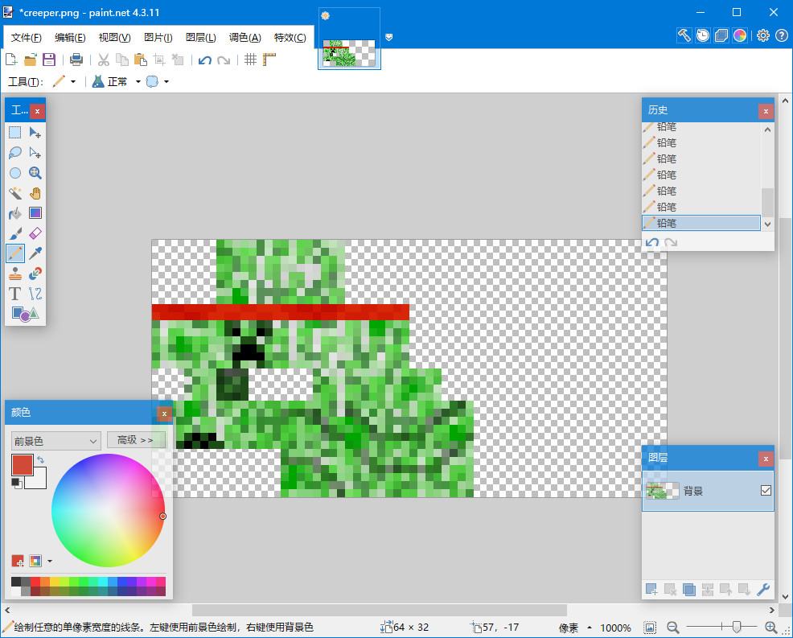Click the Open file toolbar icon

[x=31, y=60]
